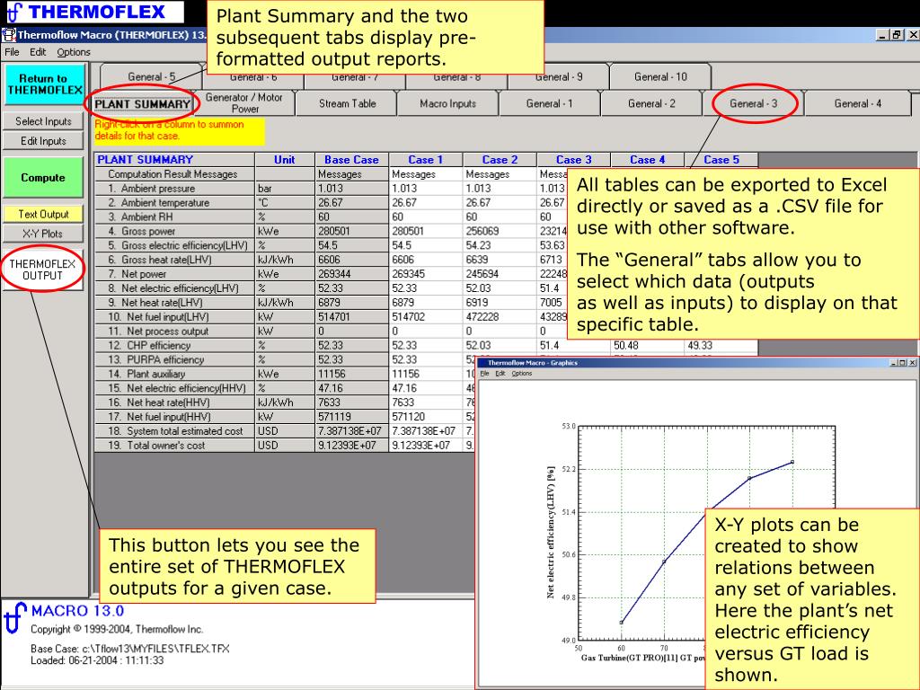
Task: Select Net process output row label
Action: [x=174, y=331]
